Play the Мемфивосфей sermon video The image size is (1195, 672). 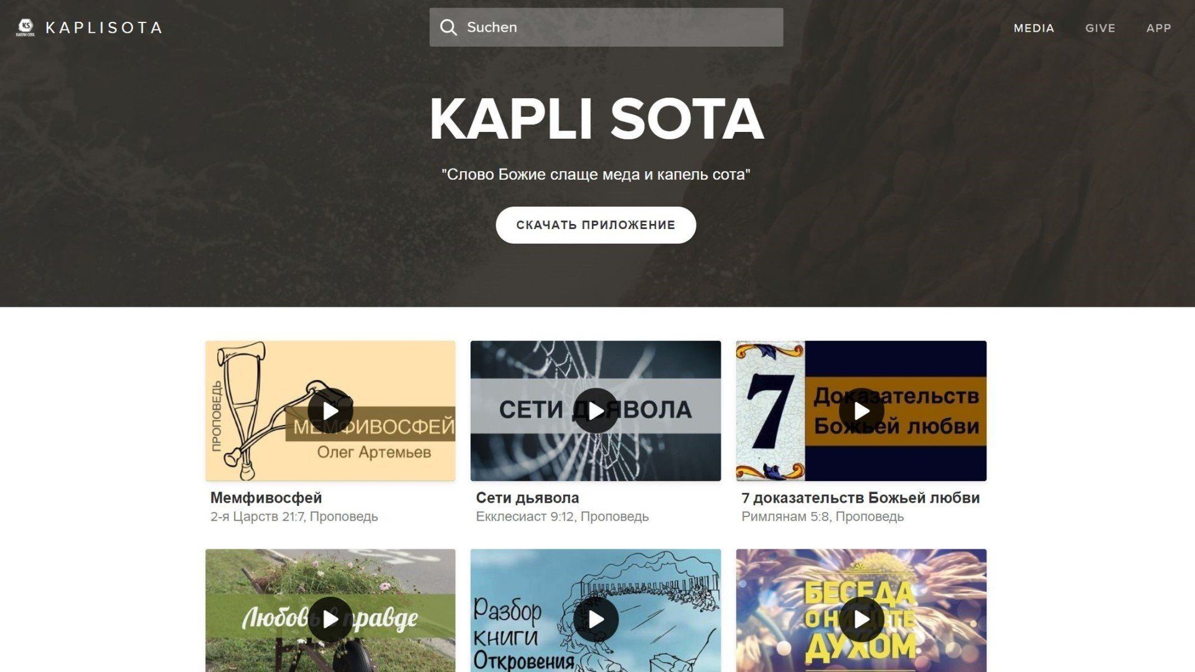pos(330,411)
